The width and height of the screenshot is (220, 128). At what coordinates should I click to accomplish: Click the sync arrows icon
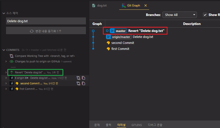(x=32, y=31)
